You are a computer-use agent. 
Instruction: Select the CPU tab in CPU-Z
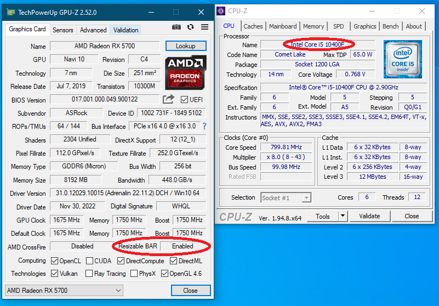[229, 26]
